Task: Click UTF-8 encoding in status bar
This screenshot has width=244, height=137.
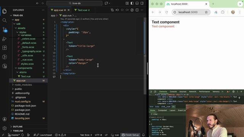Action: [x=98, y=135]
